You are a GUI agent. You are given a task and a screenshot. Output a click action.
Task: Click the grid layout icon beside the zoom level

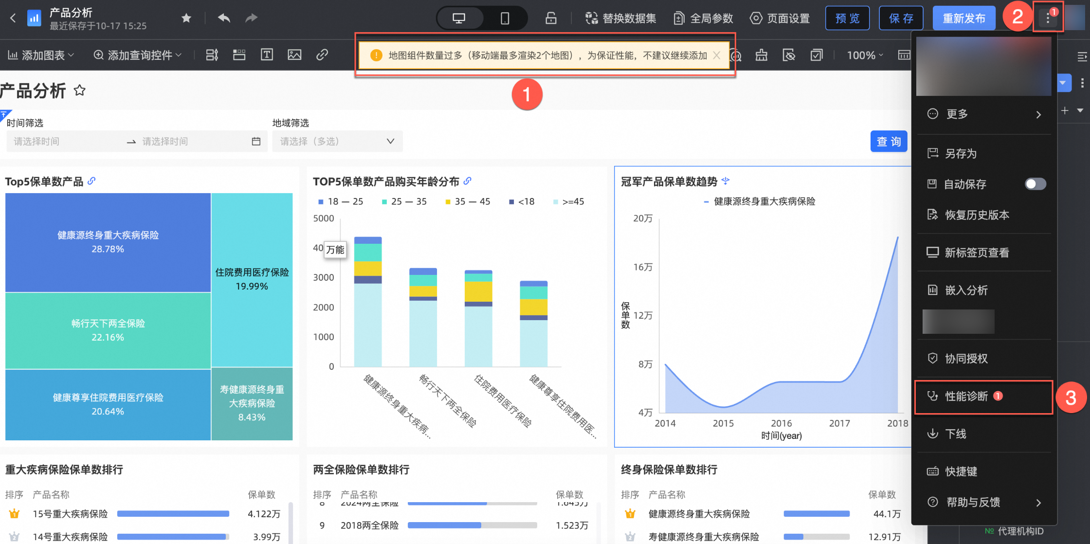(904, 55)
